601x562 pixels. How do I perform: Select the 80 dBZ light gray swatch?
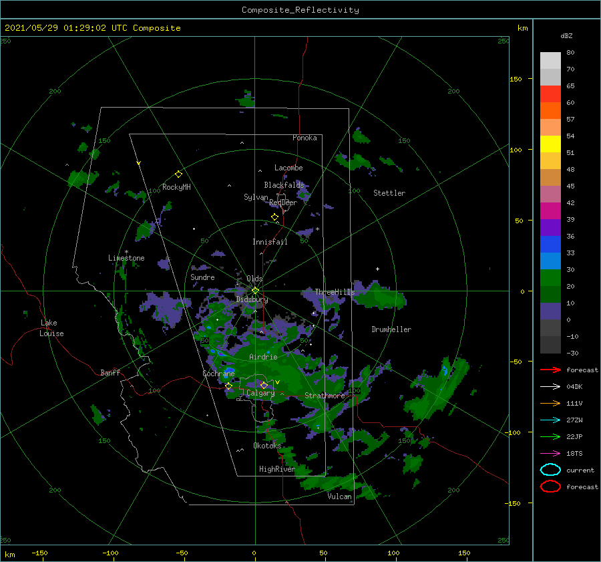(550, 60)
